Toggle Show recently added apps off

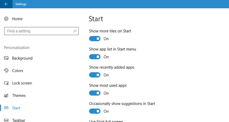95,75
